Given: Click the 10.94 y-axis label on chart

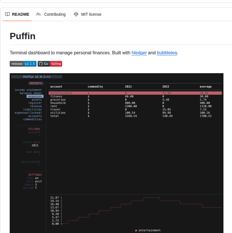Looking at the screenshot, I should (54, 211).
